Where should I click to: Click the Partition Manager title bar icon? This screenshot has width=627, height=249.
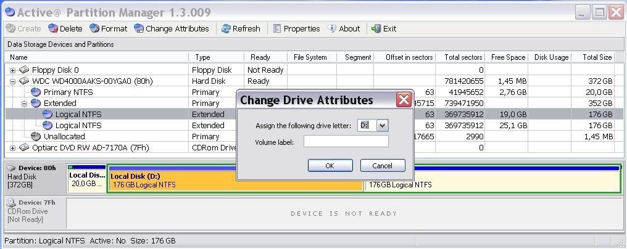[x=10, y=12]
